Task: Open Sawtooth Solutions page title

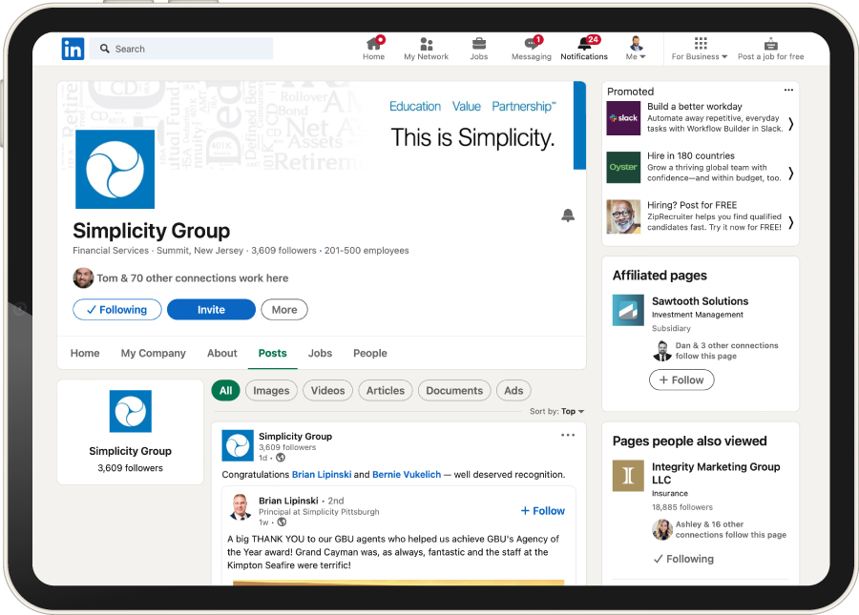Action: pos(701,301)
